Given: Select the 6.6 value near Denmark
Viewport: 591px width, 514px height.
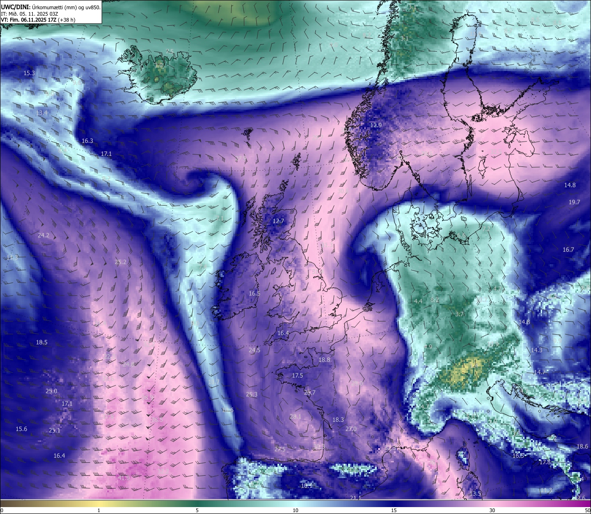Looking at the screenshot, I should (x=462, y=235).
